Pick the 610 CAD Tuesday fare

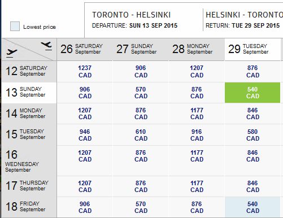(141, 135)
